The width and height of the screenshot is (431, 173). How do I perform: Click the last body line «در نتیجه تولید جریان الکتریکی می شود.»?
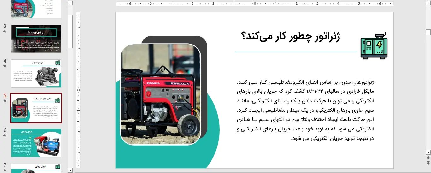click(332, 138)
